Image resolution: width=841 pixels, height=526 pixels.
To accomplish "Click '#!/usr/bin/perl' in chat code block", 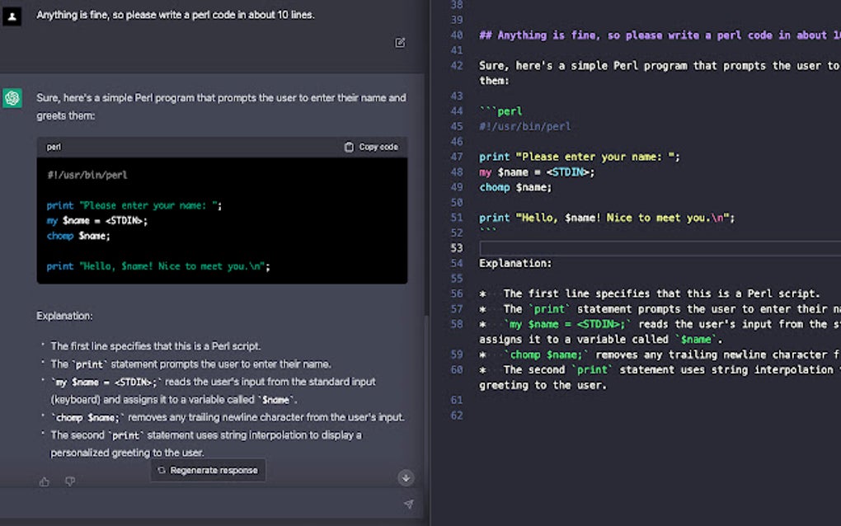I will pyautogui.click(x=87, y=175).
